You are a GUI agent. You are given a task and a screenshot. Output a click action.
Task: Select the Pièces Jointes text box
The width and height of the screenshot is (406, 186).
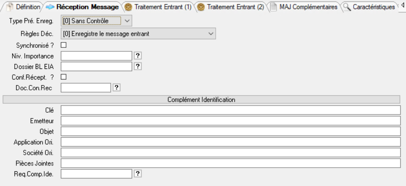[x=230, y=163]
